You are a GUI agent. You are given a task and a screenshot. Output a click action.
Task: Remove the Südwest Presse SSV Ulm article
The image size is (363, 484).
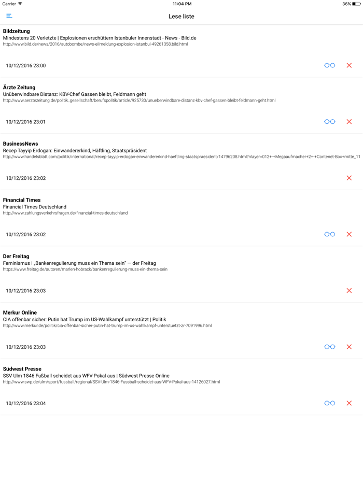(349, 403)
